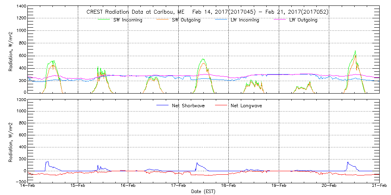Click the 1400 value on top y-axis
Screen dimensions: 391x195
pos(21,7)
